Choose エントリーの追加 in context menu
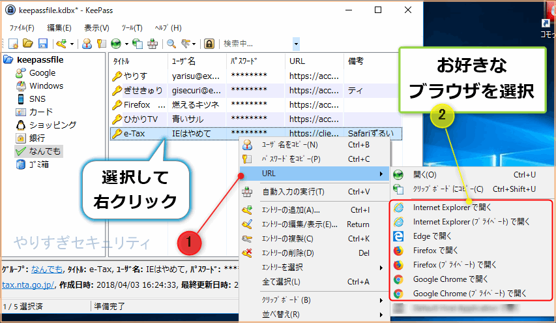The height and width of the screenshot is (323, 556). [x=315, y=209]
